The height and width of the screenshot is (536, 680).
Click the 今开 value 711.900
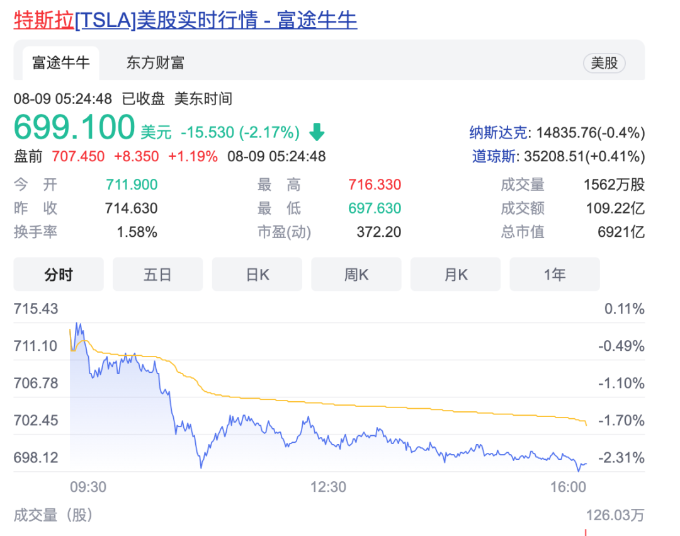132,185
